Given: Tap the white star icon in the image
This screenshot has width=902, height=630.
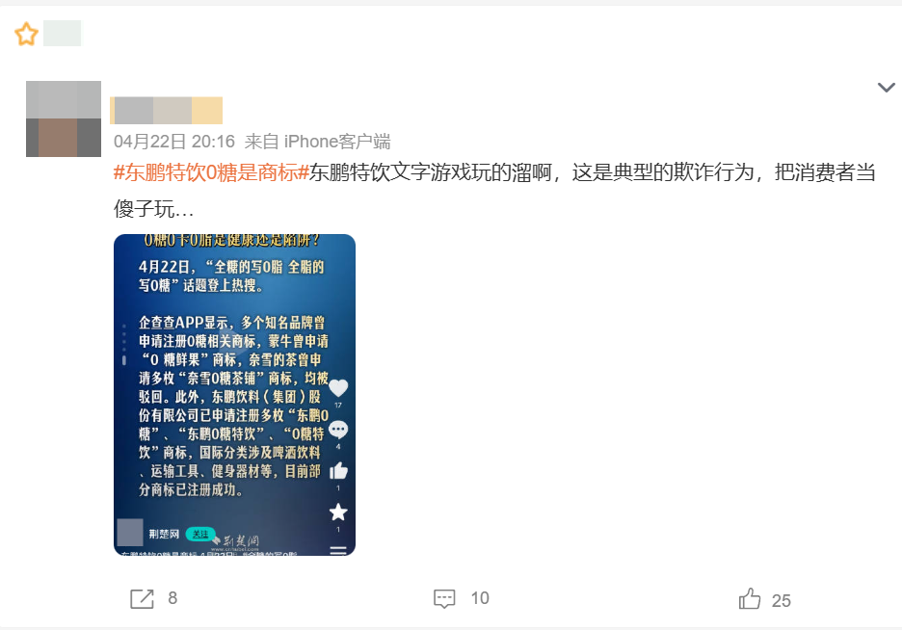Looking at the screenshot, I should click(338, 512).
